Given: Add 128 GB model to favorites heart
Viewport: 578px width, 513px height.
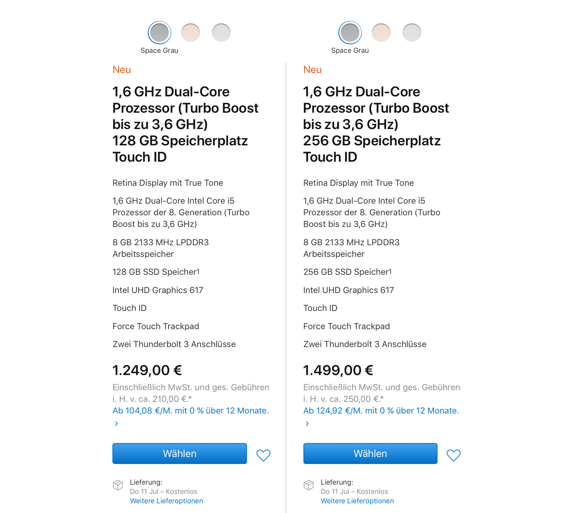Looking at the screenshot, I should point(263,455).
